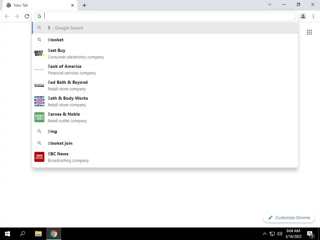Choose the Bed Bath & Beyond suggestion

[x=165, y=85]
